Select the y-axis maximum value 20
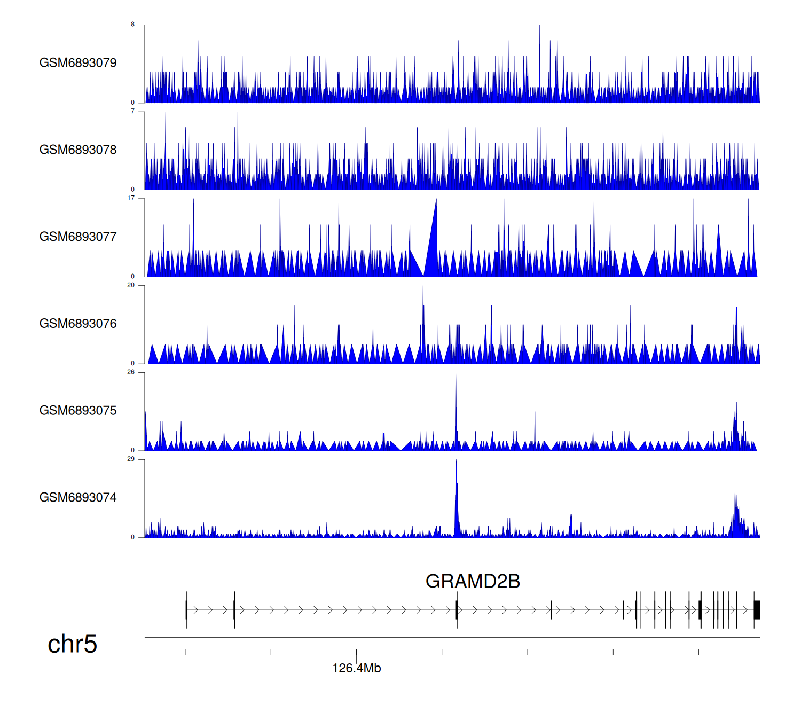Image resolution: width=801 pixels, height=705 pixels. coord(131,285)
